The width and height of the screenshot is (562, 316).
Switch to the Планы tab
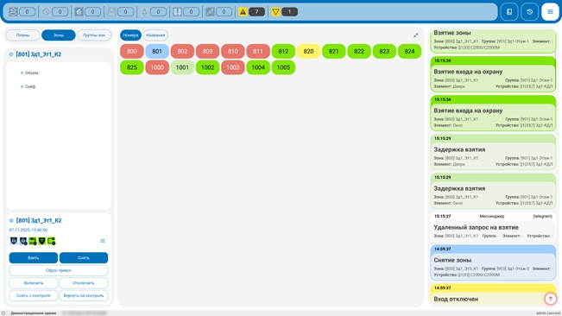pyautogui.click(x=23, y=35)
